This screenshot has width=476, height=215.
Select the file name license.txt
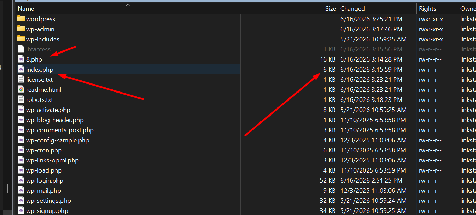click(x=39, y=80)
